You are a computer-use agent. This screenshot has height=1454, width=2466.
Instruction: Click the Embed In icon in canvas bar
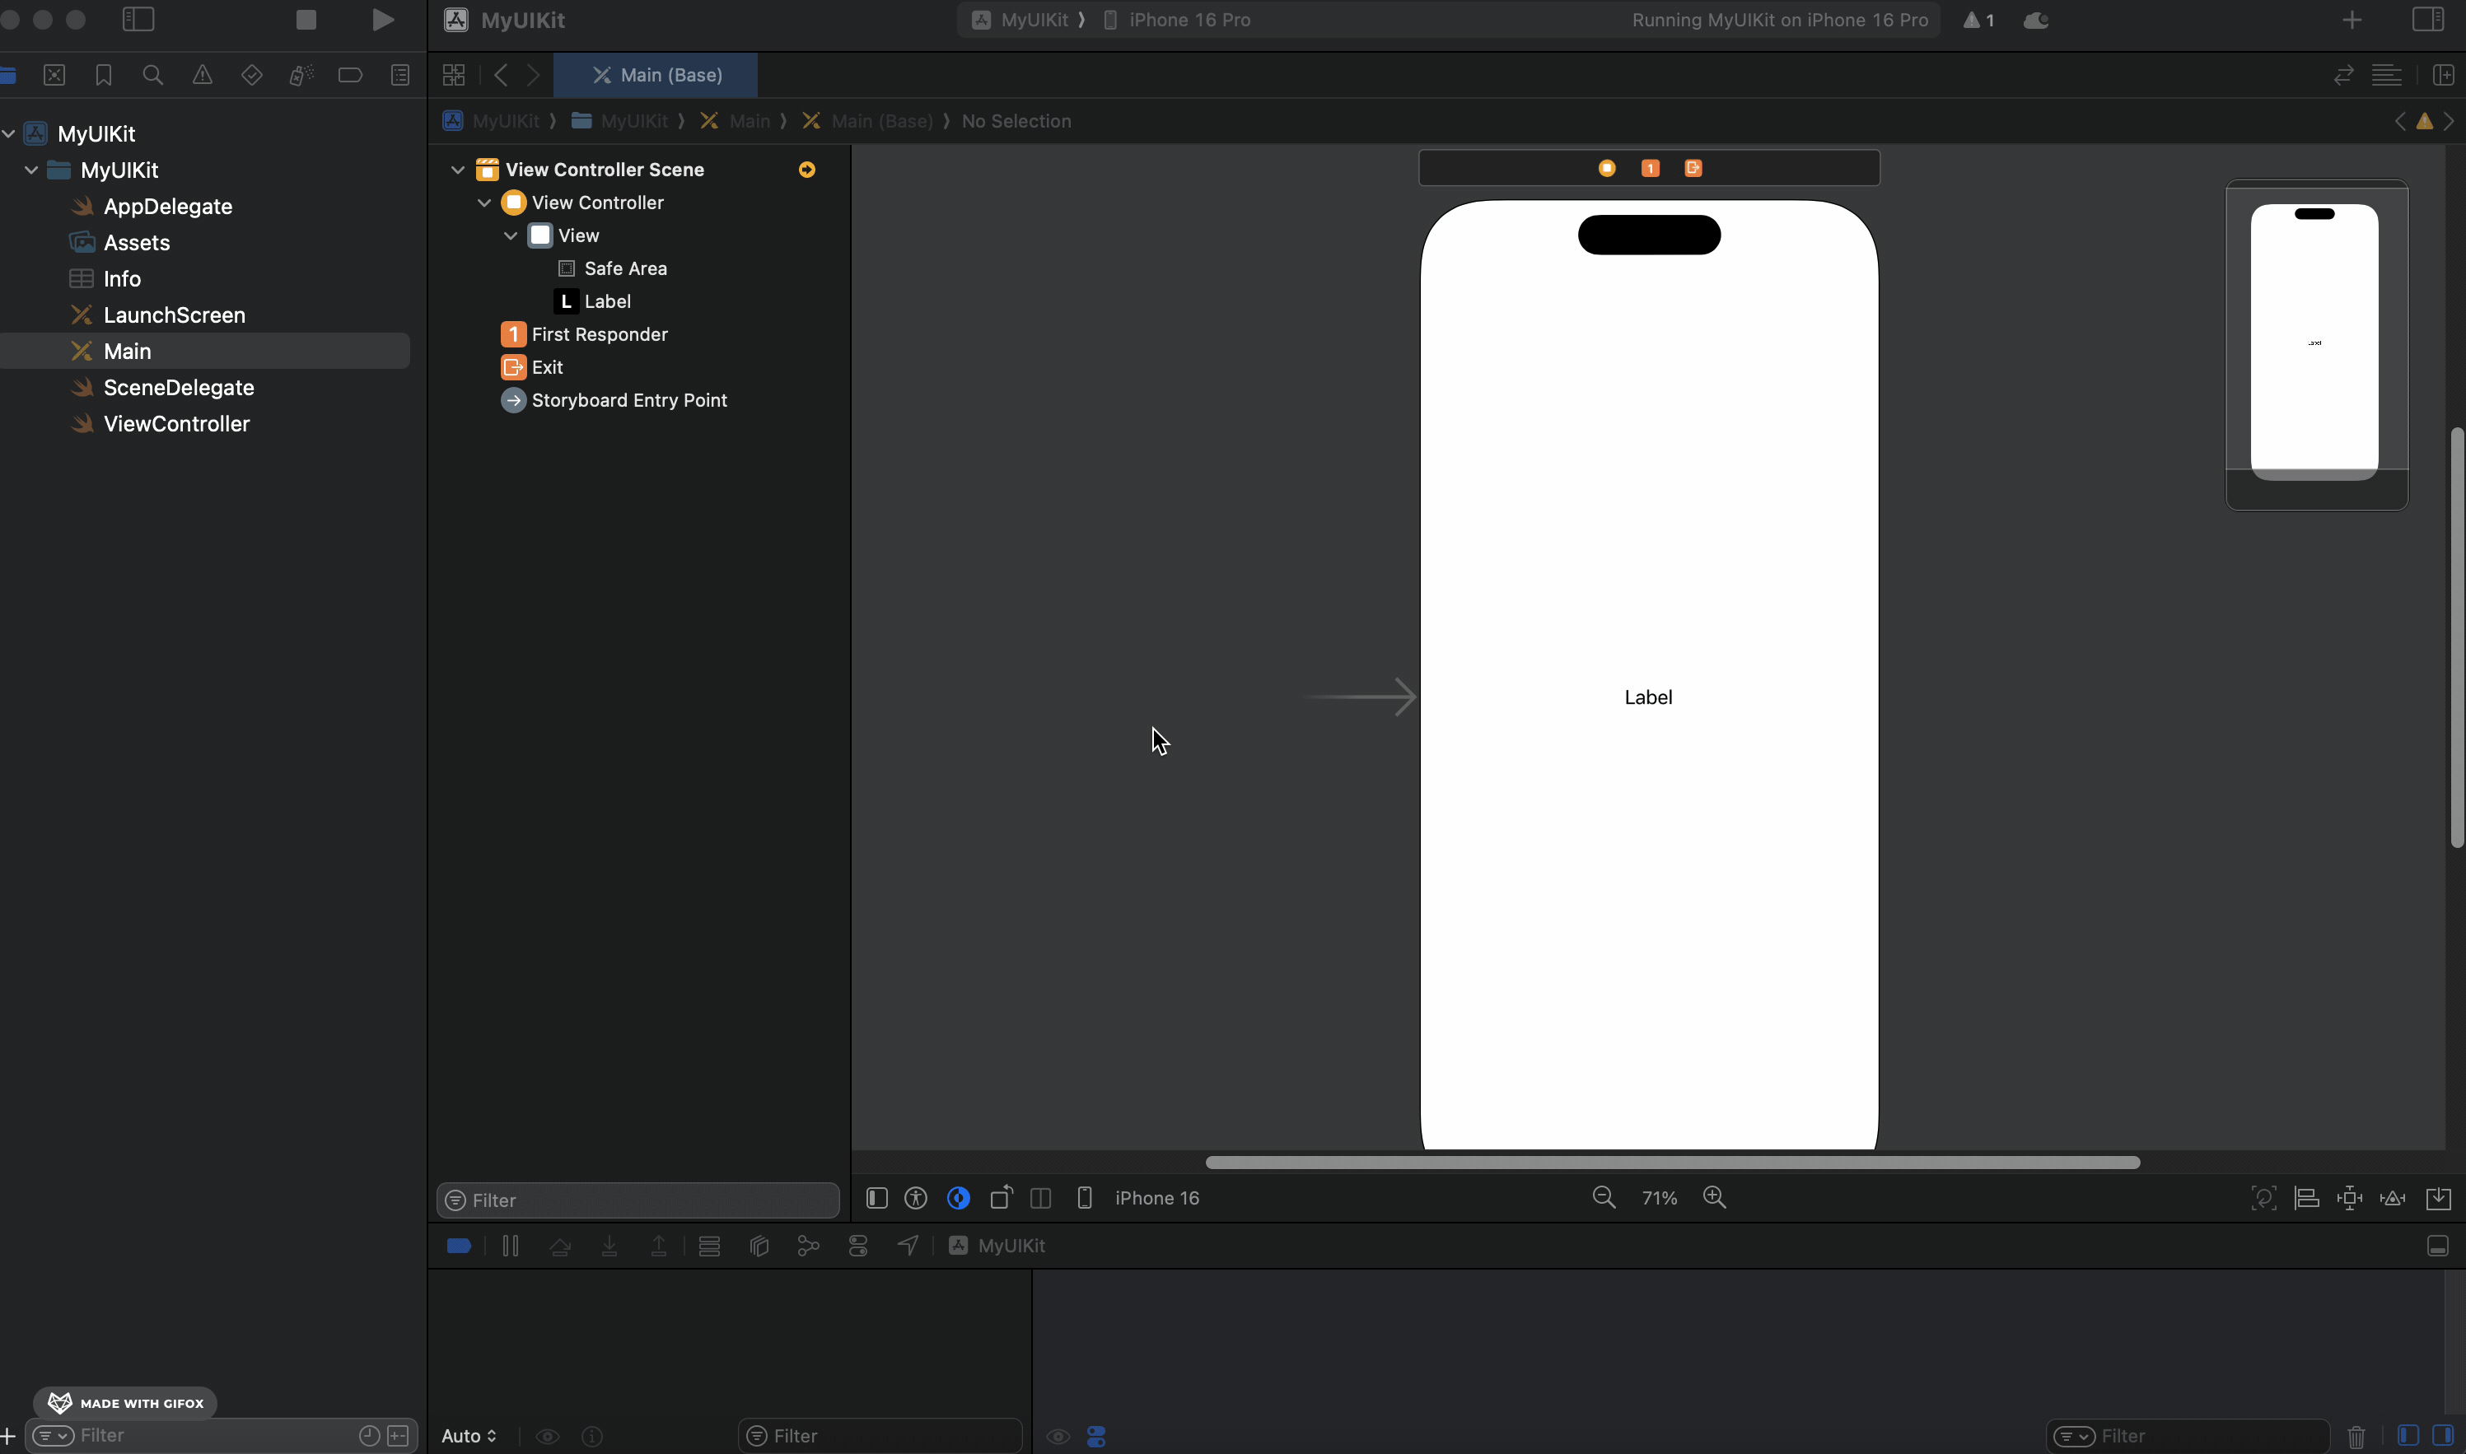tap(2439, 1197)
